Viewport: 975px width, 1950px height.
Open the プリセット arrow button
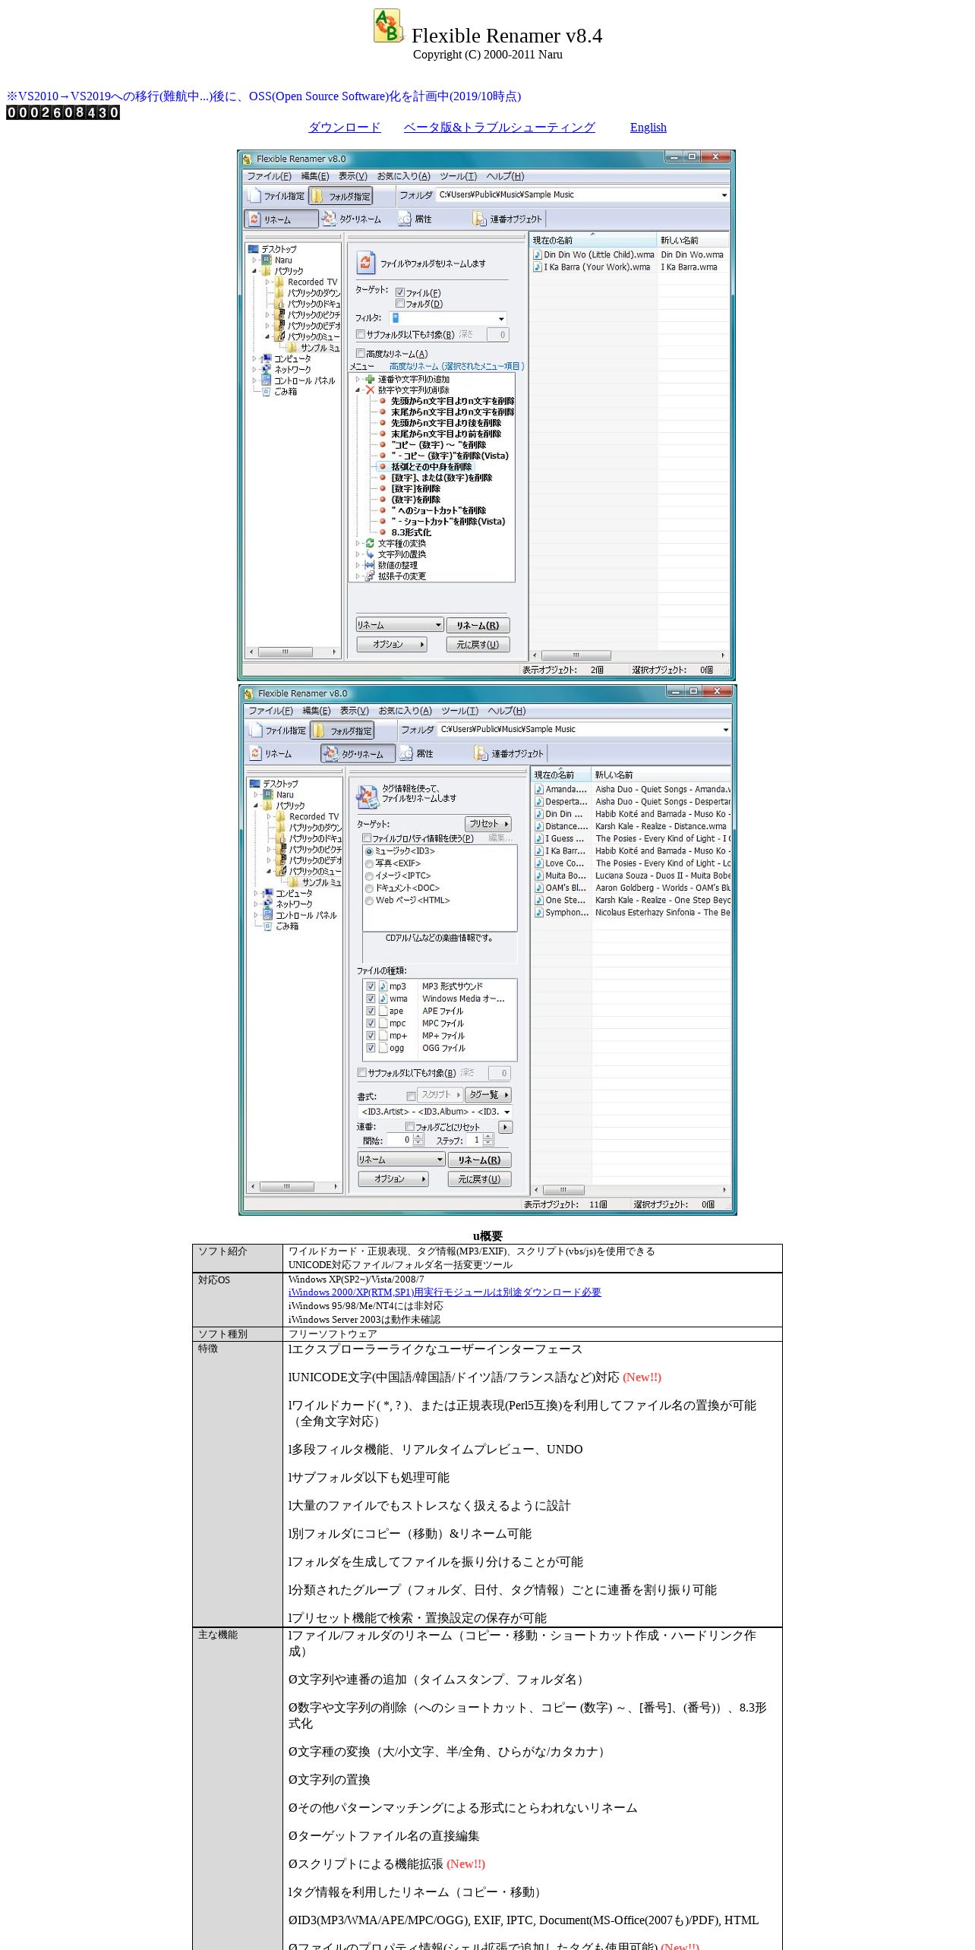tap(488, 824)
